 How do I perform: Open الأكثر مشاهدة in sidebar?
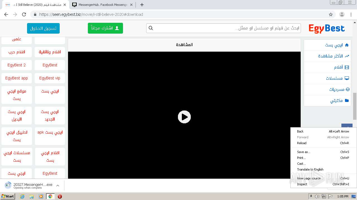point(327,56)
